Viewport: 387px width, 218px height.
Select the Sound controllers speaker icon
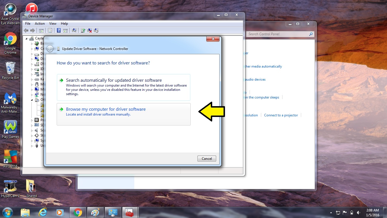(x=37, y=130)
